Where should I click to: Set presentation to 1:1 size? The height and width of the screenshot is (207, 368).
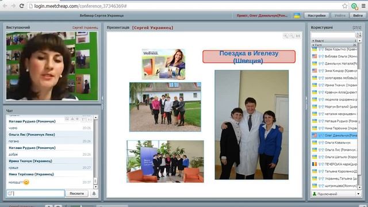coord(298,36)
